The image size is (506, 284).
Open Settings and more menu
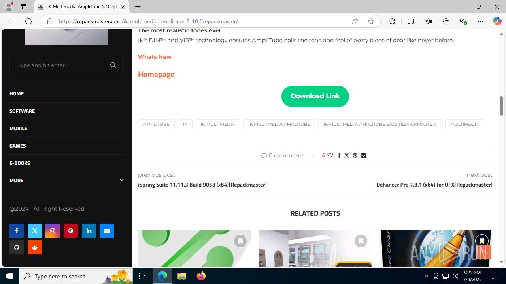481,21
